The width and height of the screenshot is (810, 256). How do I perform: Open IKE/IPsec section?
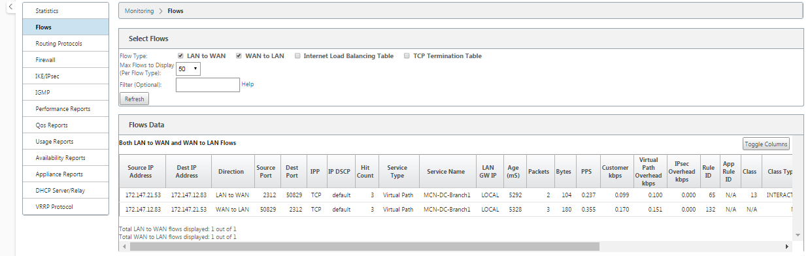(65, 76)
